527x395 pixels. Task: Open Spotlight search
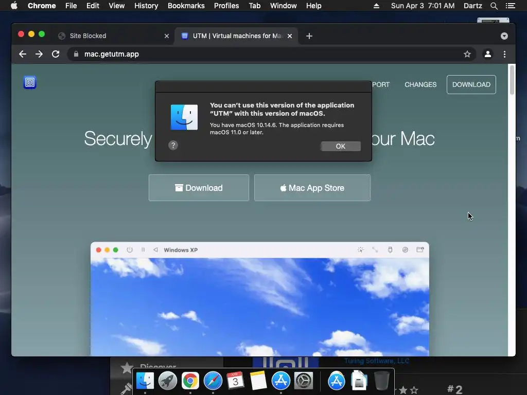click(x=494, y=6)
